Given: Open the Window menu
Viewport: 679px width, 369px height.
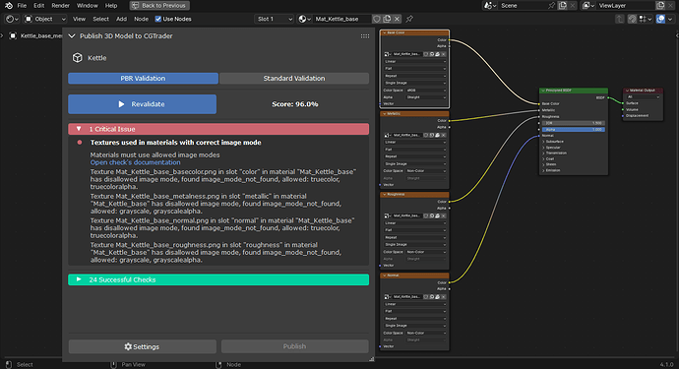Looking at the screenshot, I should click(x=87, y=6).
